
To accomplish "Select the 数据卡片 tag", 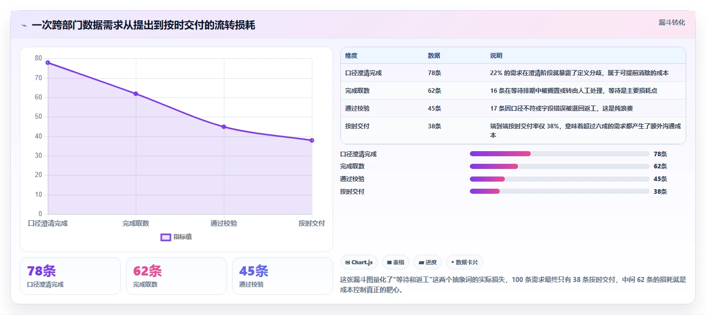I will (x=465, y=262).
